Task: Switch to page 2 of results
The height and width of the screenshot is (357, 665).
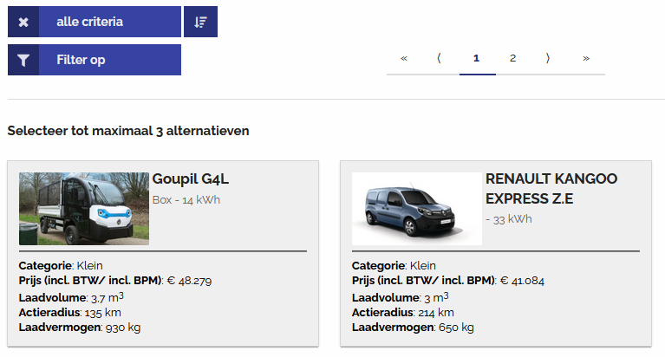Action: click(x=513, y=58)
